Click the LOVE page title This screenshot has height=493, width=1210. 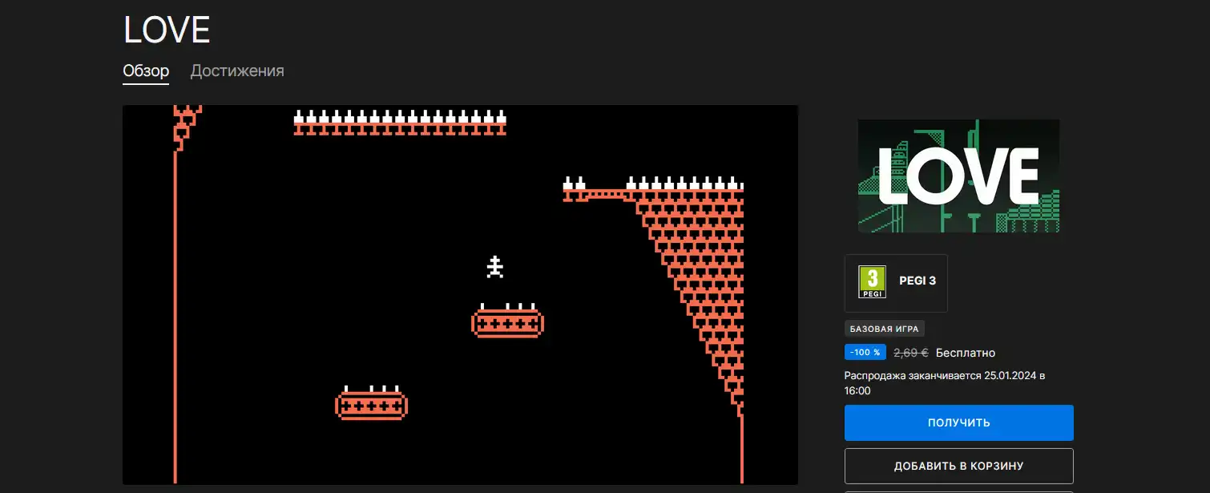point(167,30)
